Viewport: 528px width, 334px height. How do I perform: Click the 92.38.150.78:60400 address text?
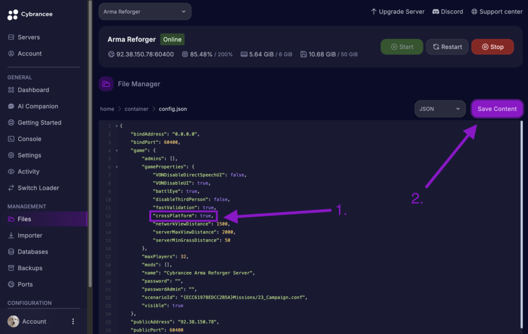[x=145, y=54]
